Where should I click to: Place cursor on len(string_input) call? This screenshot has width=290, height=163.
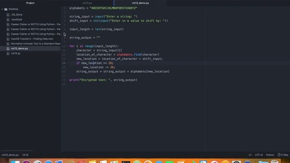[109, 29]
